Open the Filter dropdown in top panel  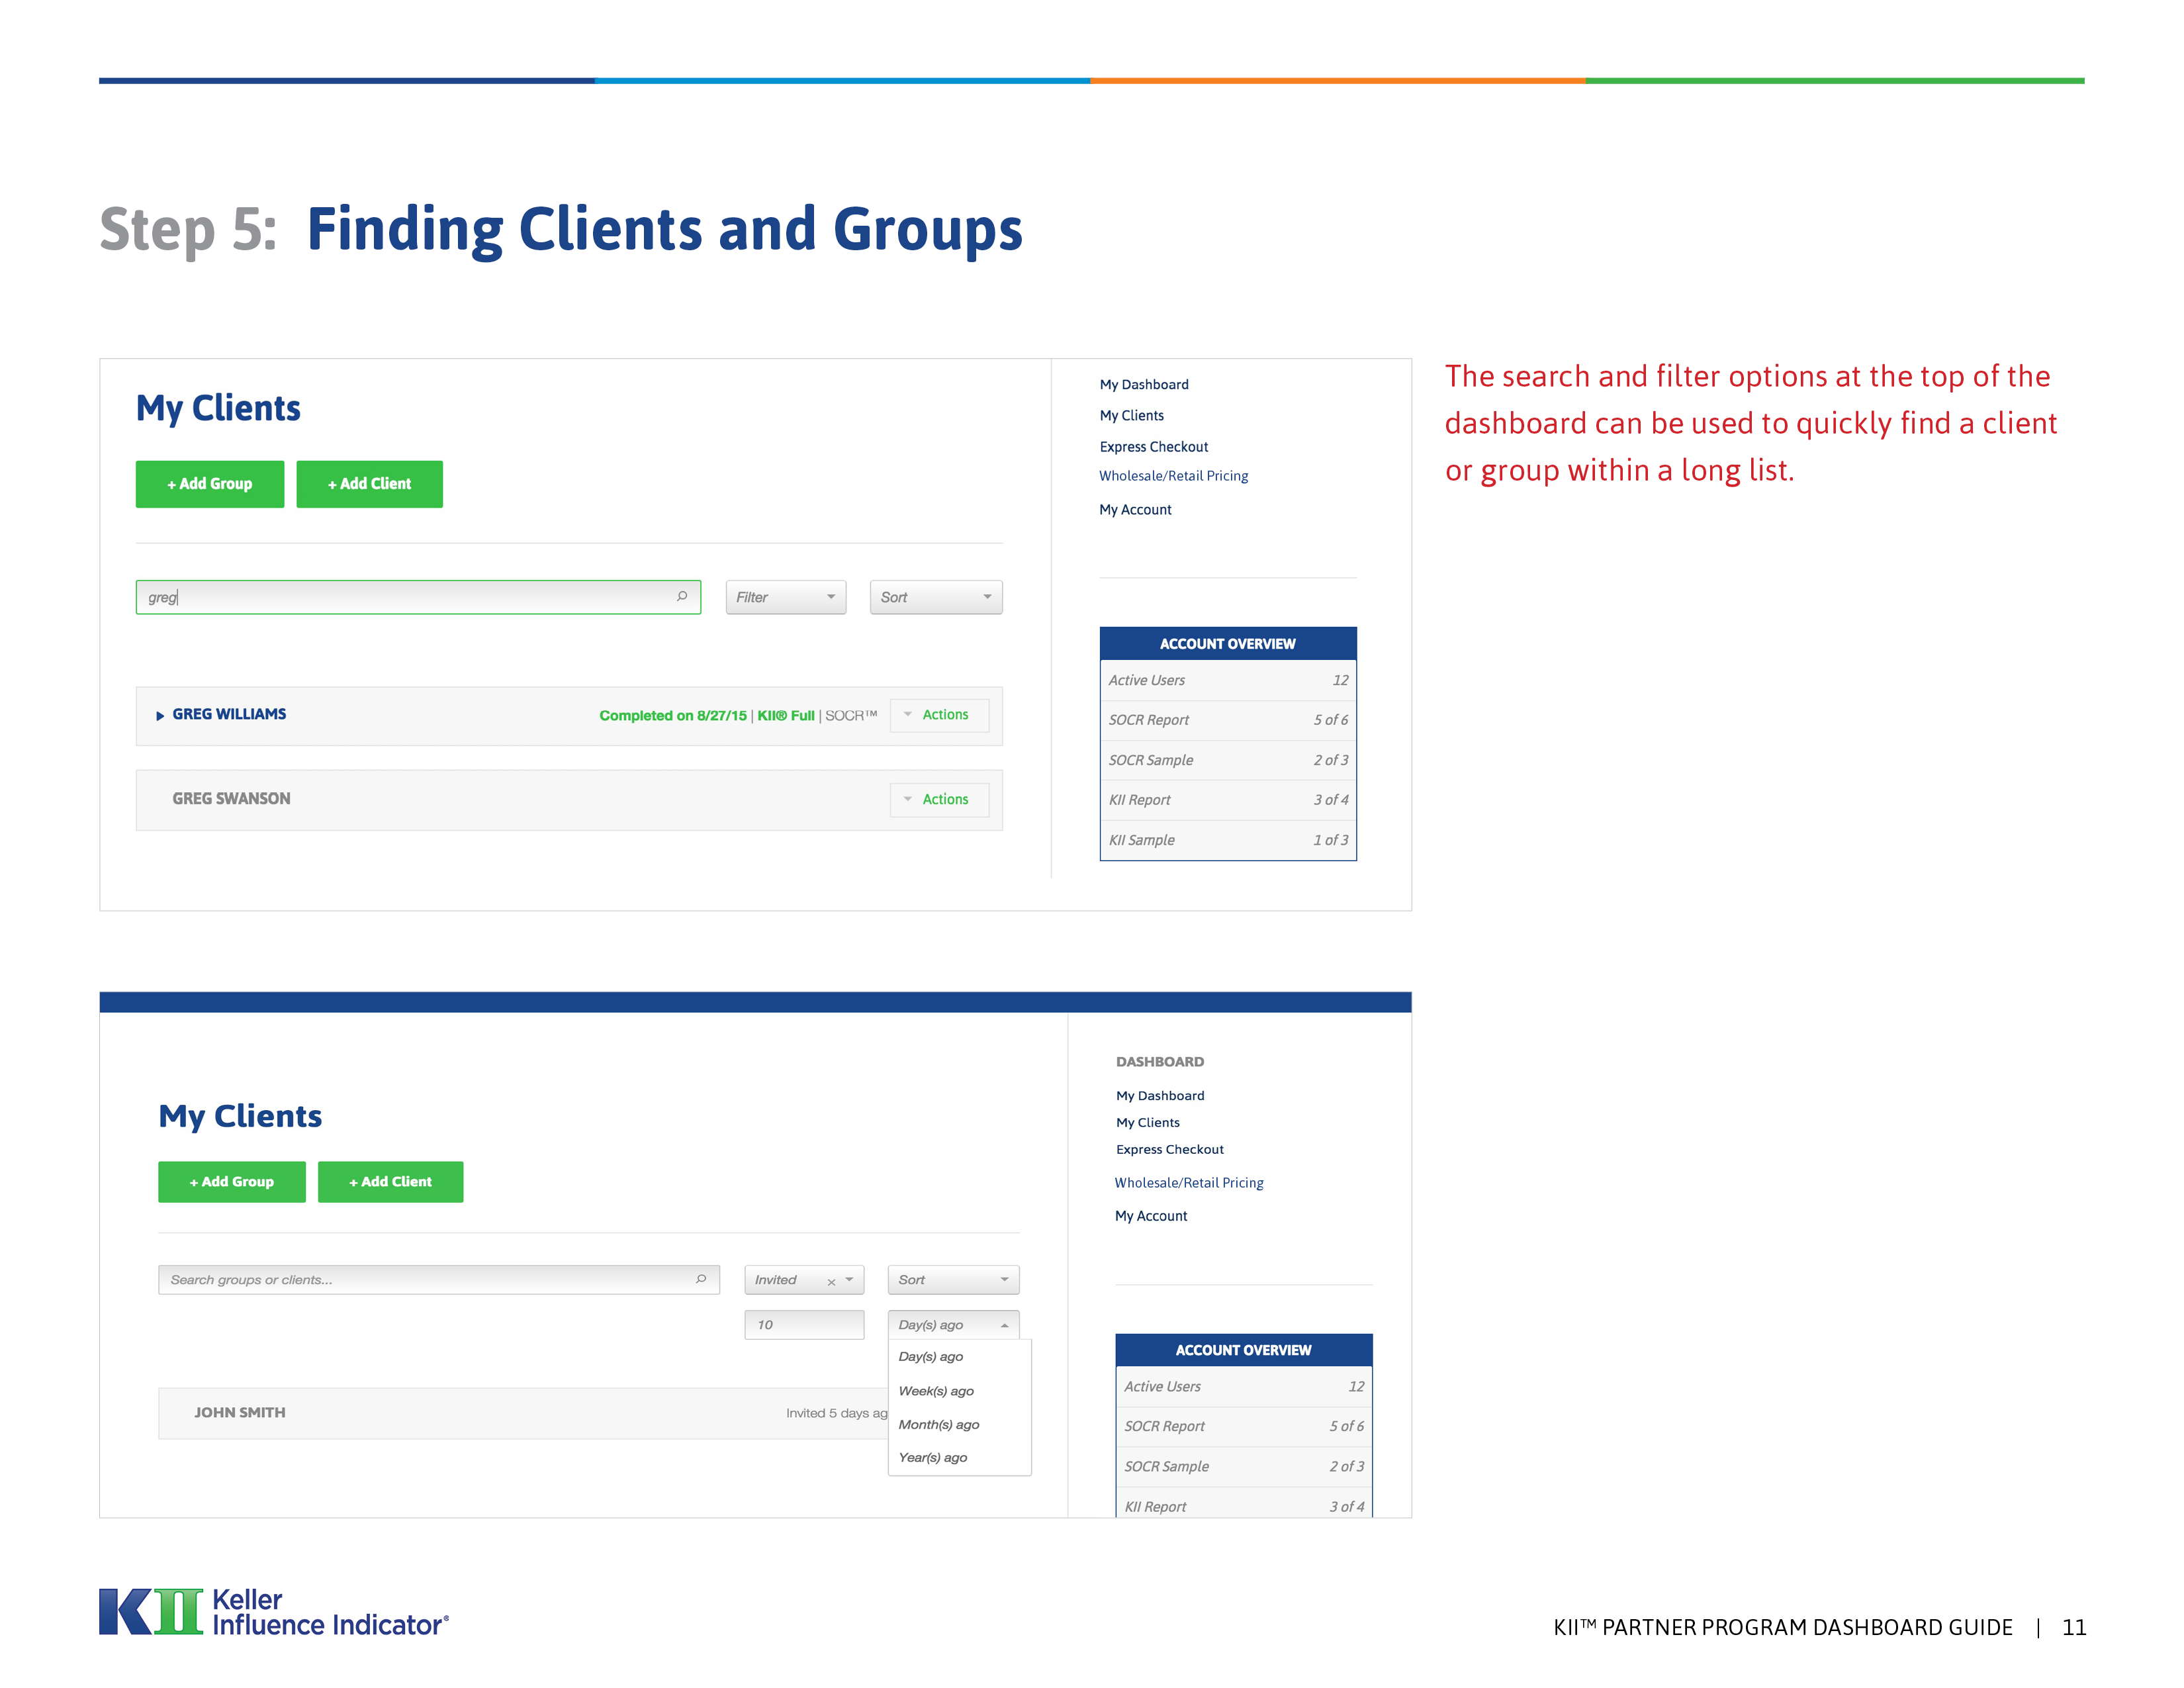coord(786,597)
